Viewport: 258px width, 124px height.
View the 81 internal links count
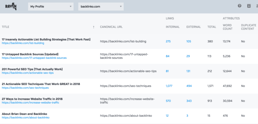167,71
